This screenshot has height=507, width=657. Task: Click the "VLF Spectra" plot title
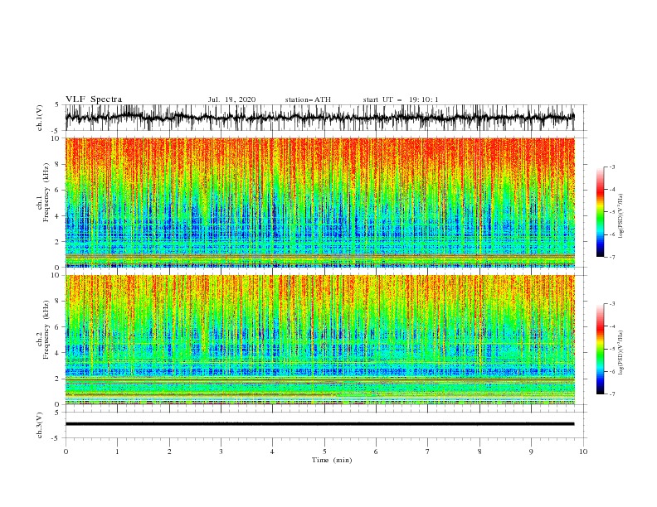point(94,99)
